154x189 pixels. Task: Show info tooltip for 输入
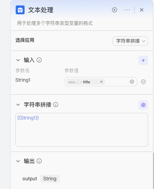coord(39,60)
